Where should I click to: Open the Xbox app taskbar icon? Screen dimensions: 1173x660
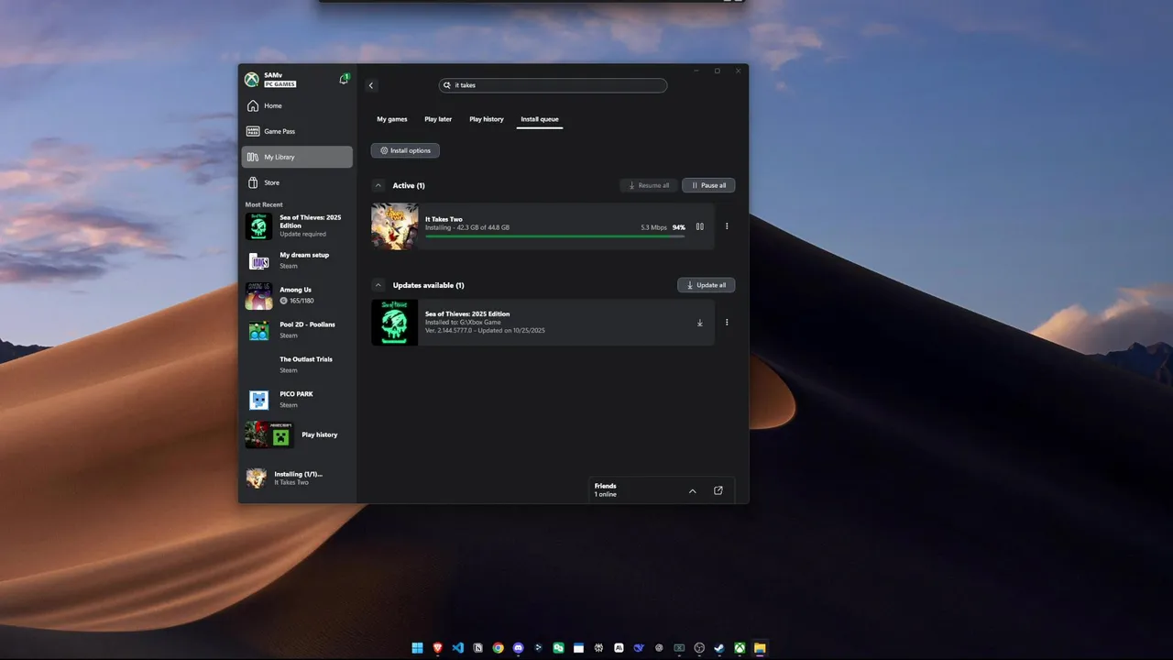coord(740,648)
